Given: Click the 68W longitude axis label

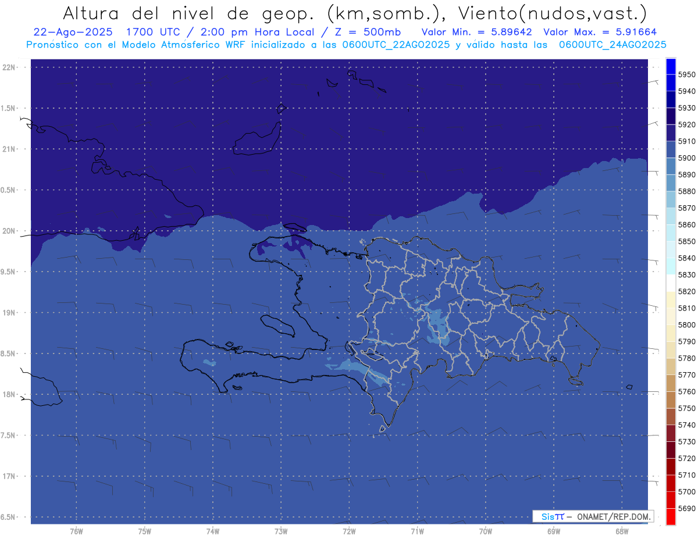Looking at the screenshot, I should pyautogui.click(x=621, y=531).
